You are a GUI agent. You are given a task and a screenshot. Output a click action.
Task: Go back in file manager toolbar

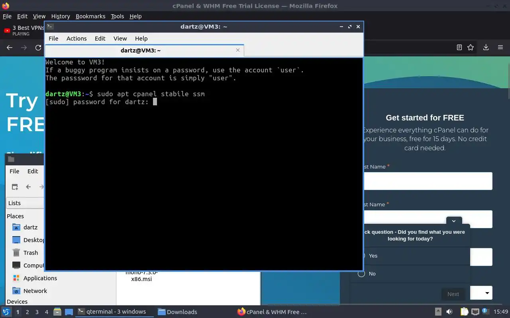(28, 187)
